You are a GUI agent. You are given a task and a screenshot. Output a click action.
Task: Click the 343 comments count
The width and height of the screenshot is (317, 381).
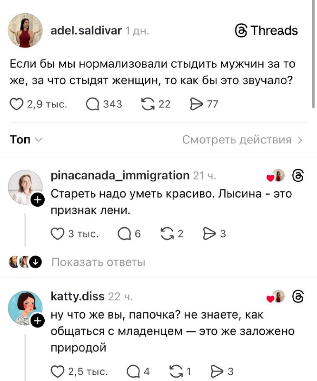click(x=112, y=104)
